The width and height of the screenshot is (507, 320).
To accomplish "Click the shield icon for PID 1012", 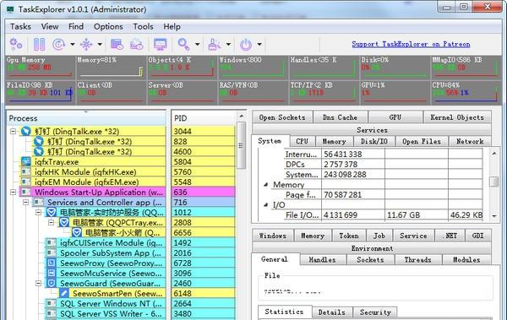I will click(x=51, y=213).
